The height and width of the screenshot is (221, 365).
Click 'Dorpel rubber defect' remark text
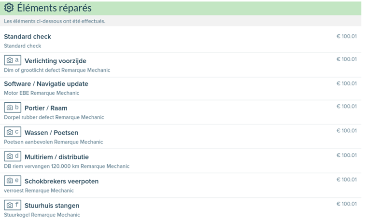coord(29,117)
